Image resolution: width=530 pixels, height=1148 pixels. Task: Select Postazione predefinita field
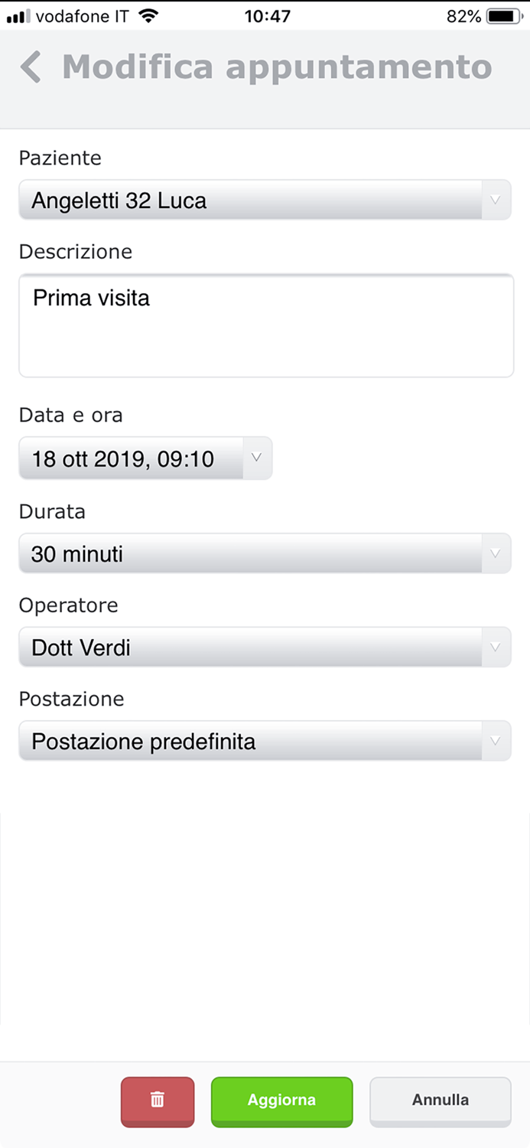tap(229, 741)
